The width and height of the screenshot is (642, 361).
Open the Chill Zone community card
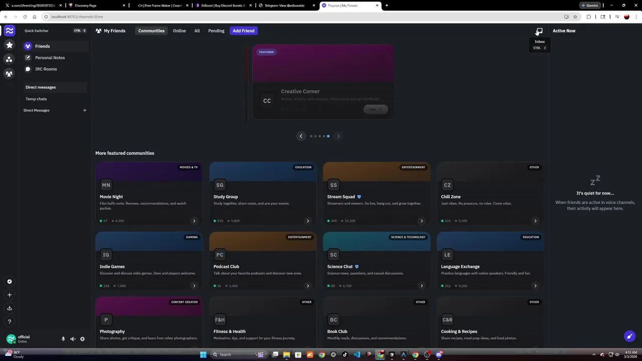click(x=490, y=194)
